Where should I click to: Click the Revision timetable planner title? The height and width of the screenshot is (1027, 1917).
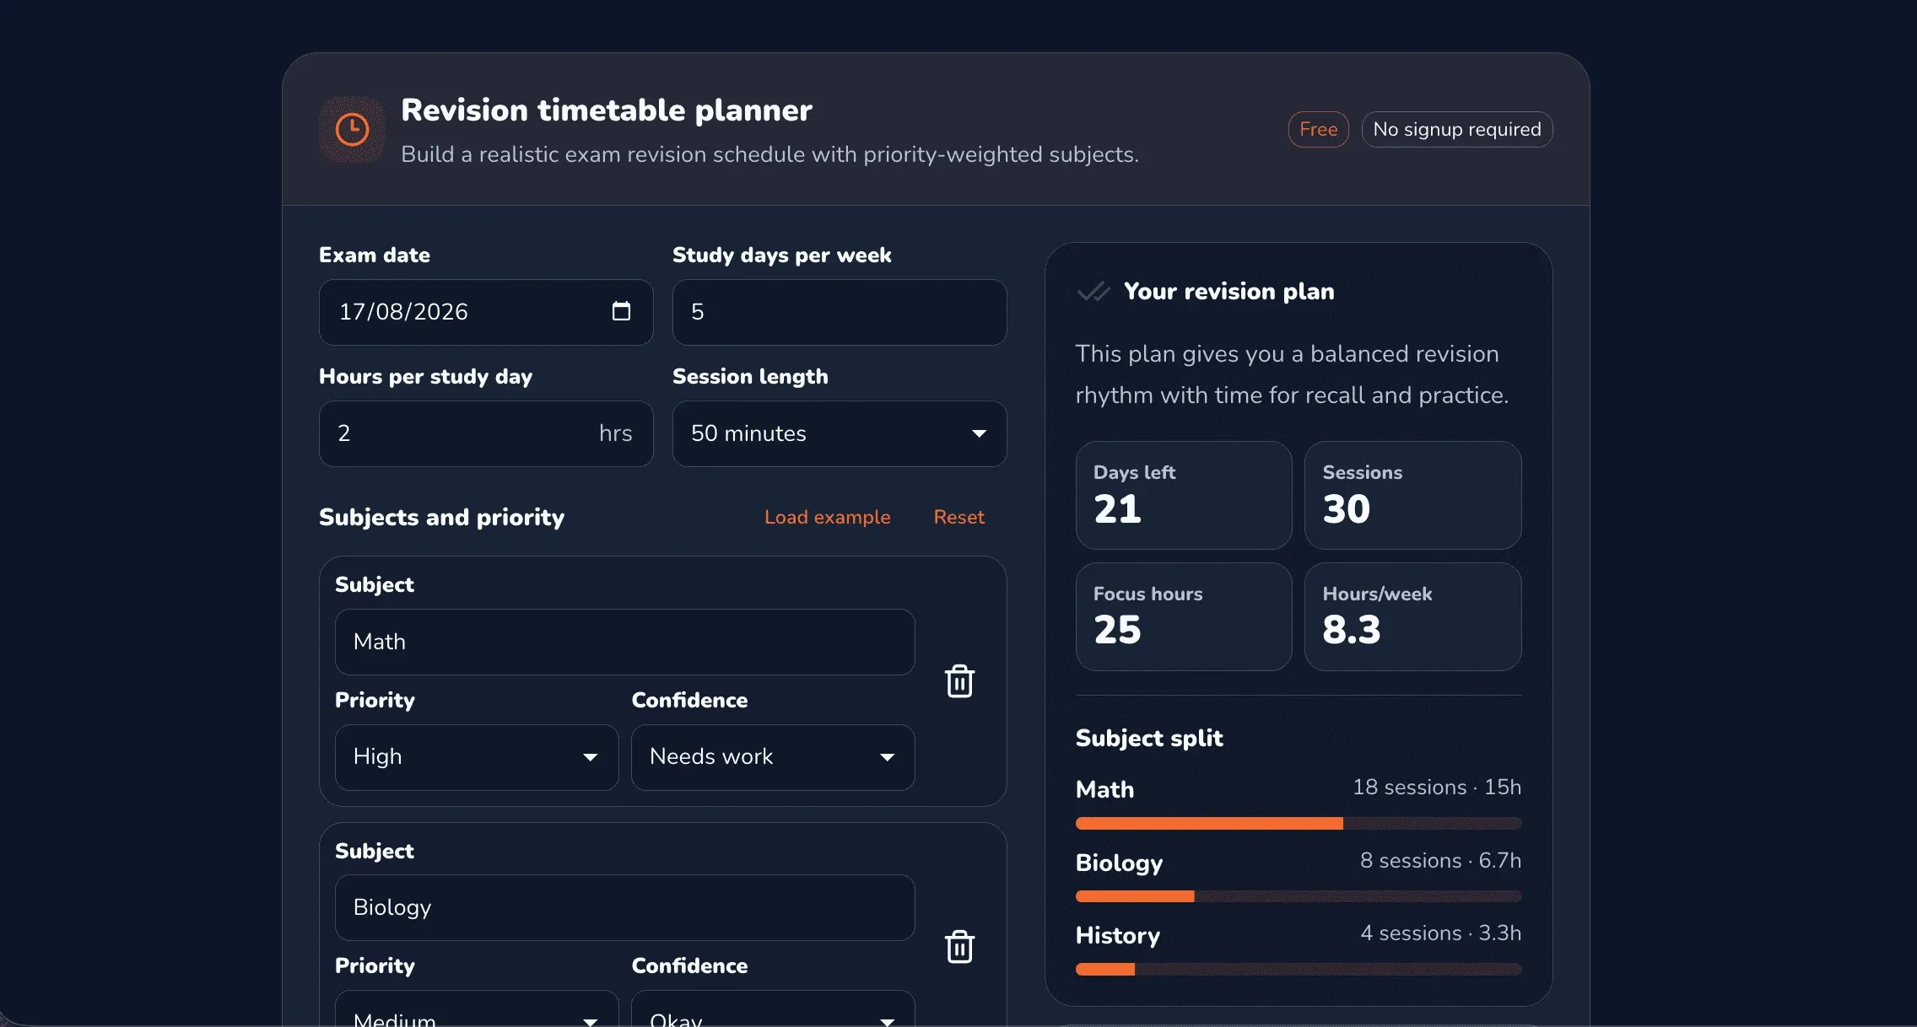click(x=607, y=110)
